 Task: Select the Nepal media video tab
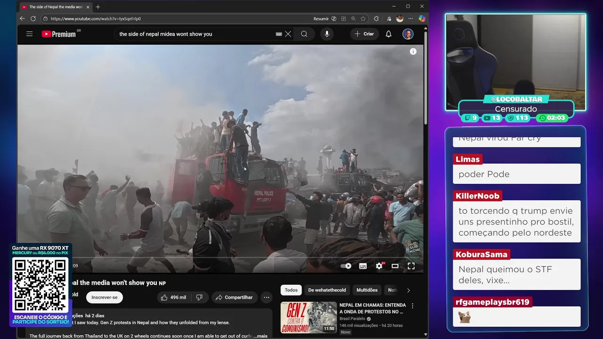[x=56, y=7]
